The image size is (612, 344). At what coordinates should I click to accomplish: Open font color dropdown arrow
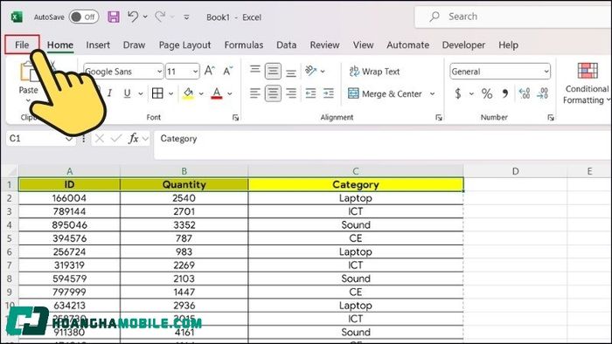[x=230, y=93]
